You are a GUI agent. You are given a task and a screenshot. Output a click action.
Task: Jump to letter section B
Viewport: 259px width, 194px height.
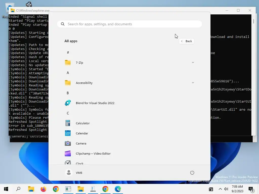point(68,93)
